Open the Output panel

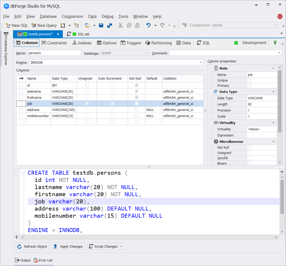(x=23, y=260)
